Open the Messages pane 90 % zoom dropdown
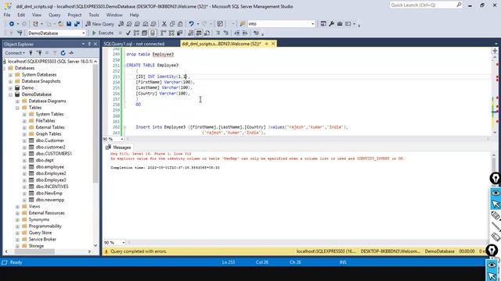This screenshot has height=281, width=501. pyautogui.click(x=124, y=243)
